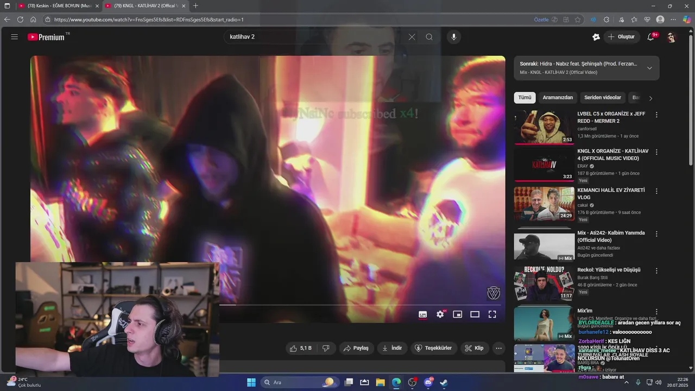Click the browser address bar URL

(149, 20)
